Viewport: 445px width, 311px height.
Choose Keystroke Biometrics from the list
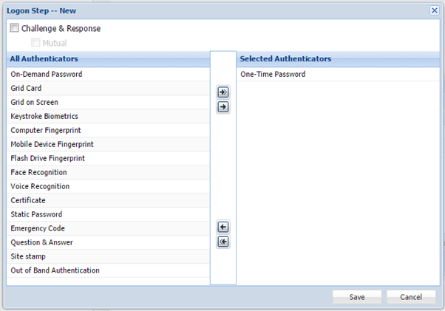tap(44, 117)
